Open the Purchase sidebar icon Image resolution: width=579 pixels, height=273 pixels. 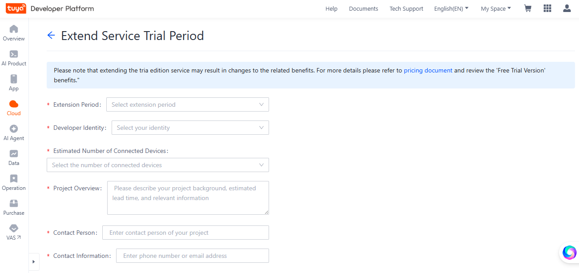coord(14,203)
